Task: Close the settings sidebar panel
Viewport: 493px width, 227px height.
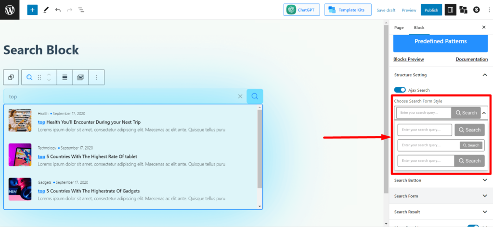Action: click(x=484, y=27)
